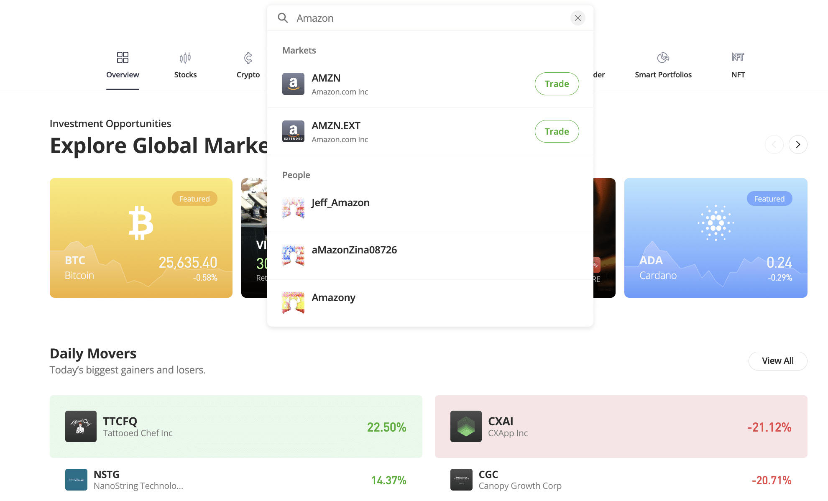Click the 22.50% gain value
828x501 pixels.
(386, 427)
